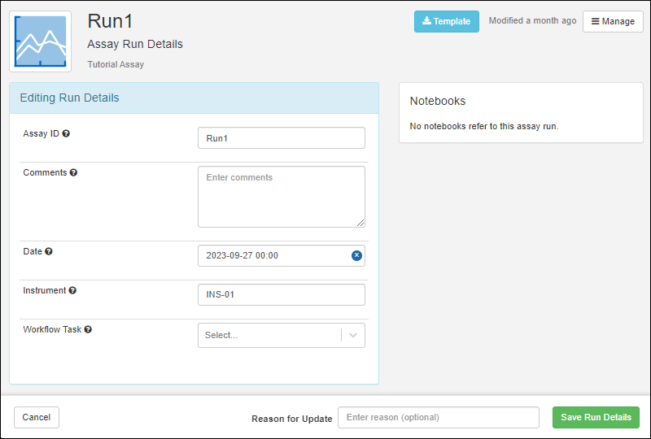The width and height of the screenshot is (651, 439).
Task: Click the help icon beside Instrument label
Action: 72,291
